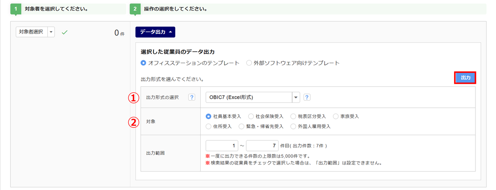Pick the 緊急・帰省先受入 option
The height and width of the screenshot is (190, 496).
(241, 126)
